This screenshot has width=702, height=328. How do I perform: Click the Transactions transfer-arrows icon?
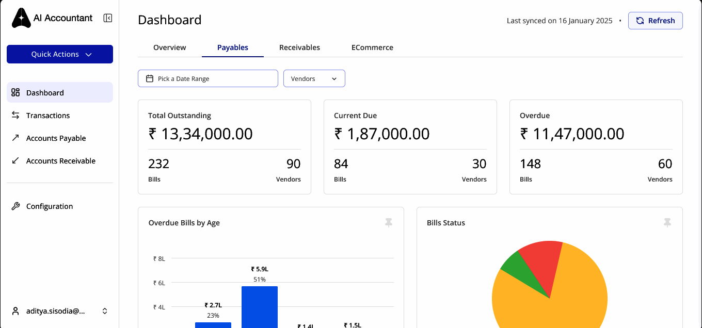click(14, 115)
